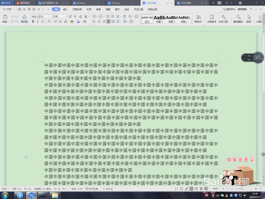Viewport: 265px width, 199px height.
Task: Increase font size with A+ icon
Action: [70, 16]
